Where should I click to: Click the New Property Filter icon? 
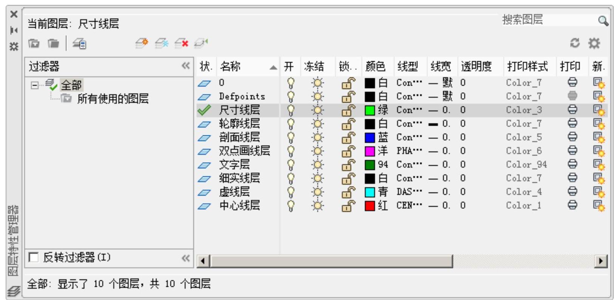tap(34, 44)
